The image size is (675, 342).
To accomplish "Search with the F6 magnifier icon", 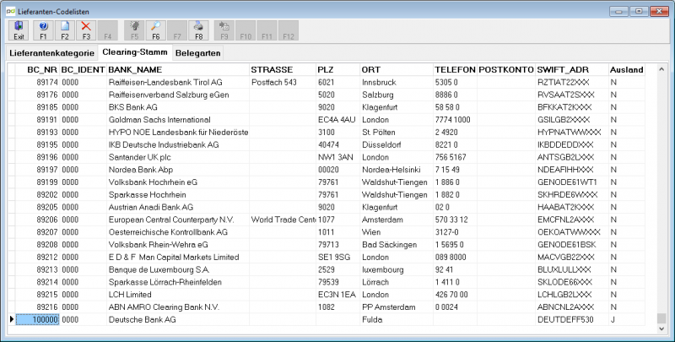I will pyautogui.click(x=156, y=30).
